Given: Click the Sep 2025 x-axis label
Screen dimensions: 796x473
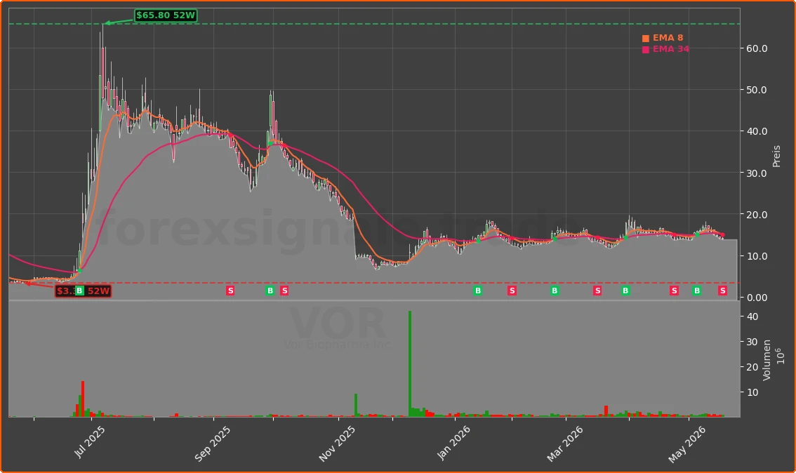Looking at the screenshot, I should click(x=212, y=444).
